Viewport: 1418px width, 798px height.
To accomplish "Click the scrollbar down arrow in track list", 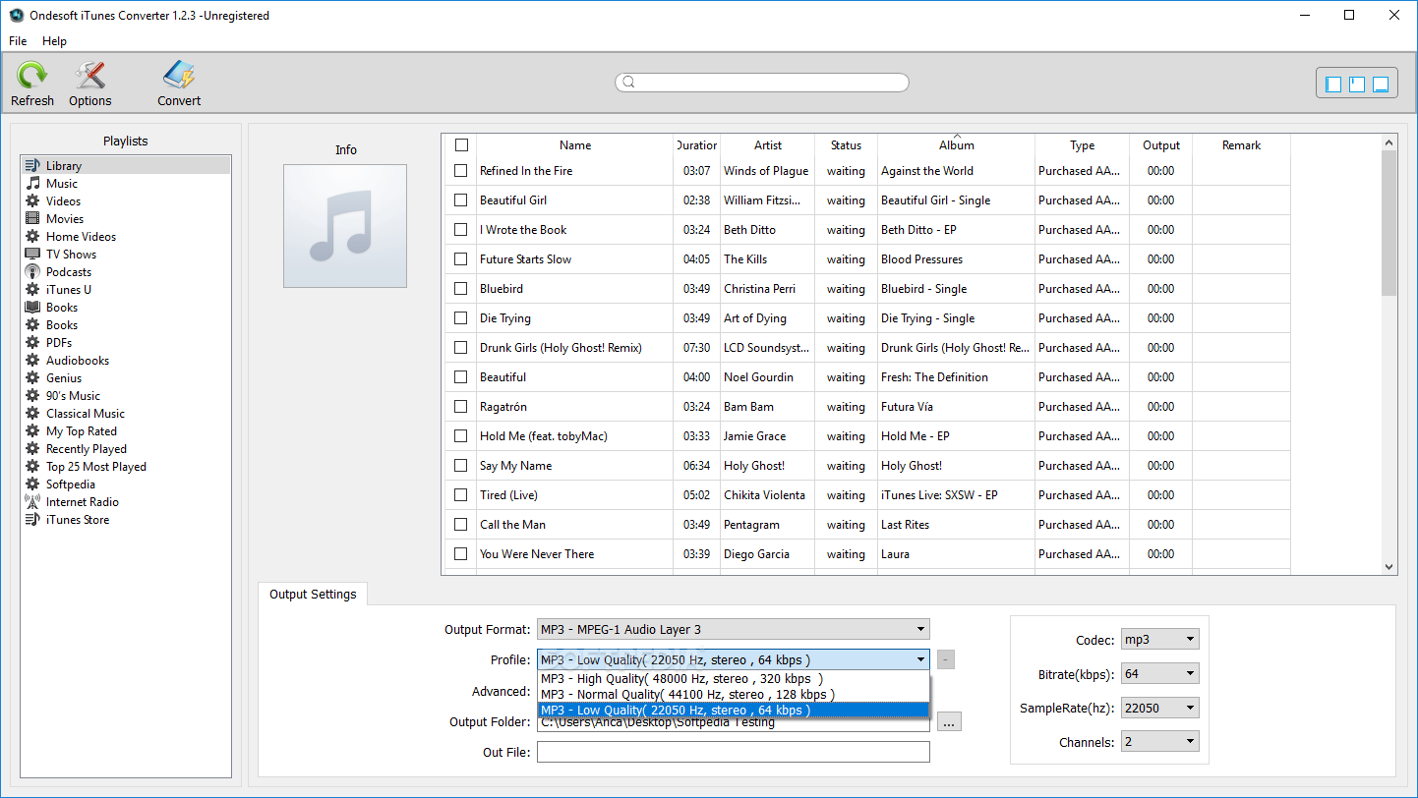I will 1389,567.
